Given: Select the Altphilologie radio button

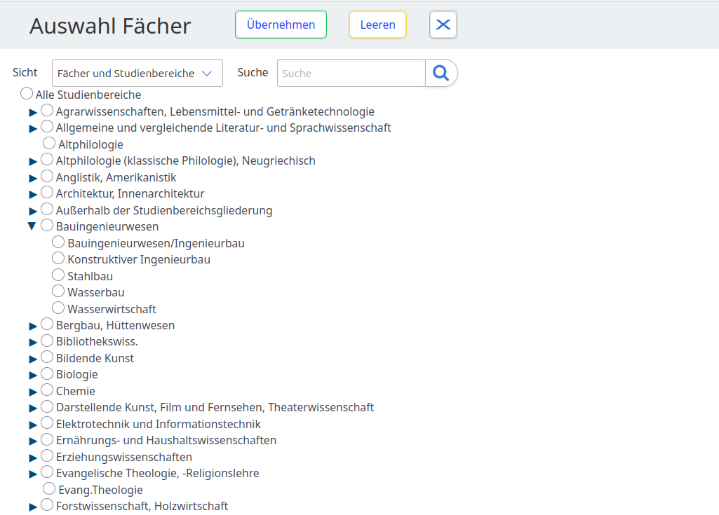Looking at the screenshot, I should pos(49,143).
